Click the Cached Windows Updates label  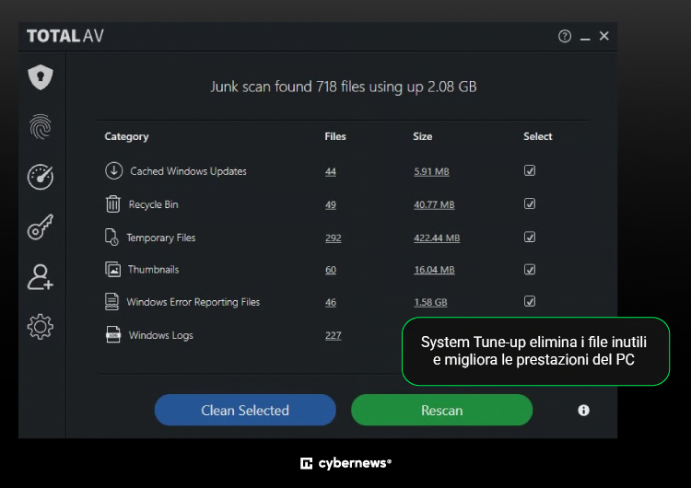188,171
